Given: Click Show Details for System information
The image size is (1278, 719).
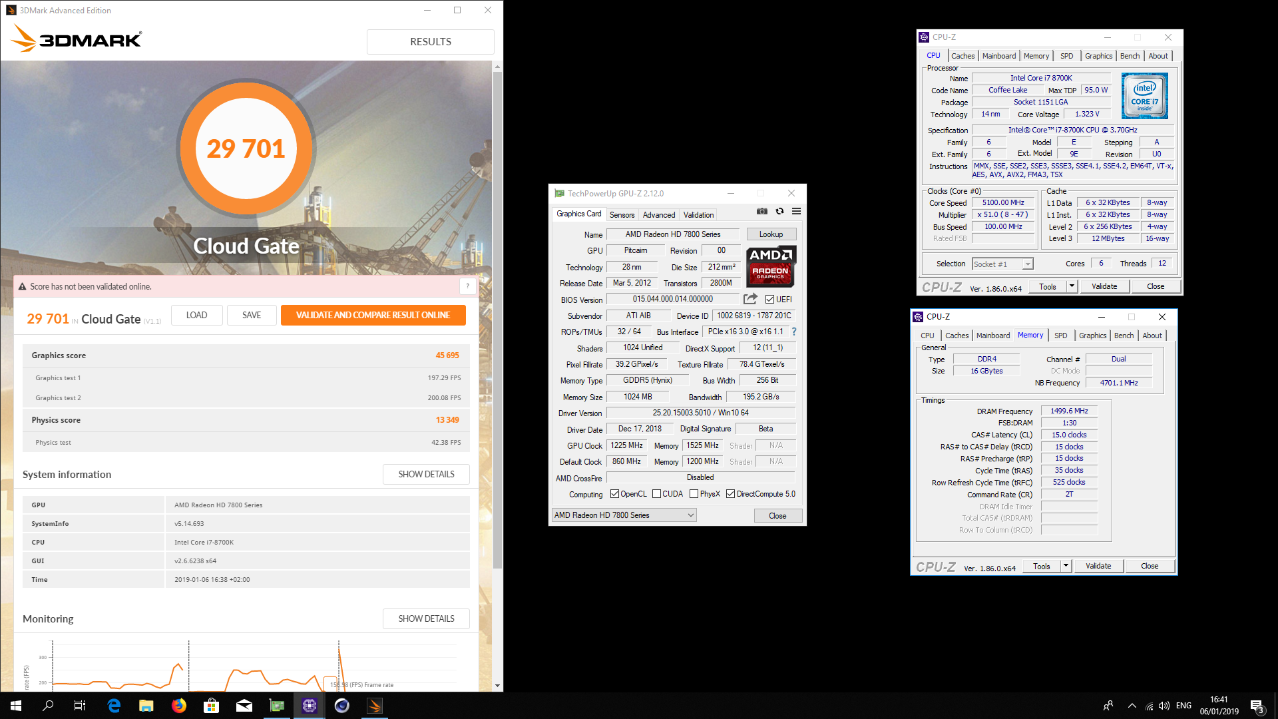Looking at the screenshot, I should coord(426,474).
